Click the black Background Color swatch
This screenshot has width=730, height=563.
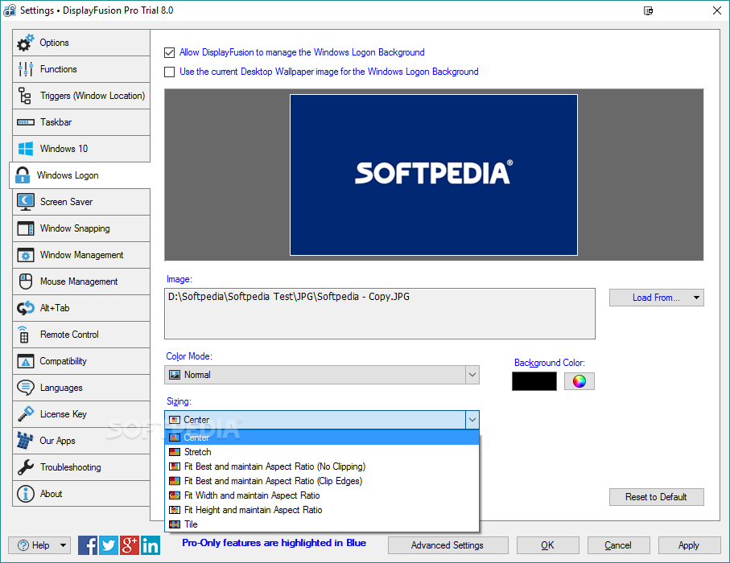(x=534, y=381)
